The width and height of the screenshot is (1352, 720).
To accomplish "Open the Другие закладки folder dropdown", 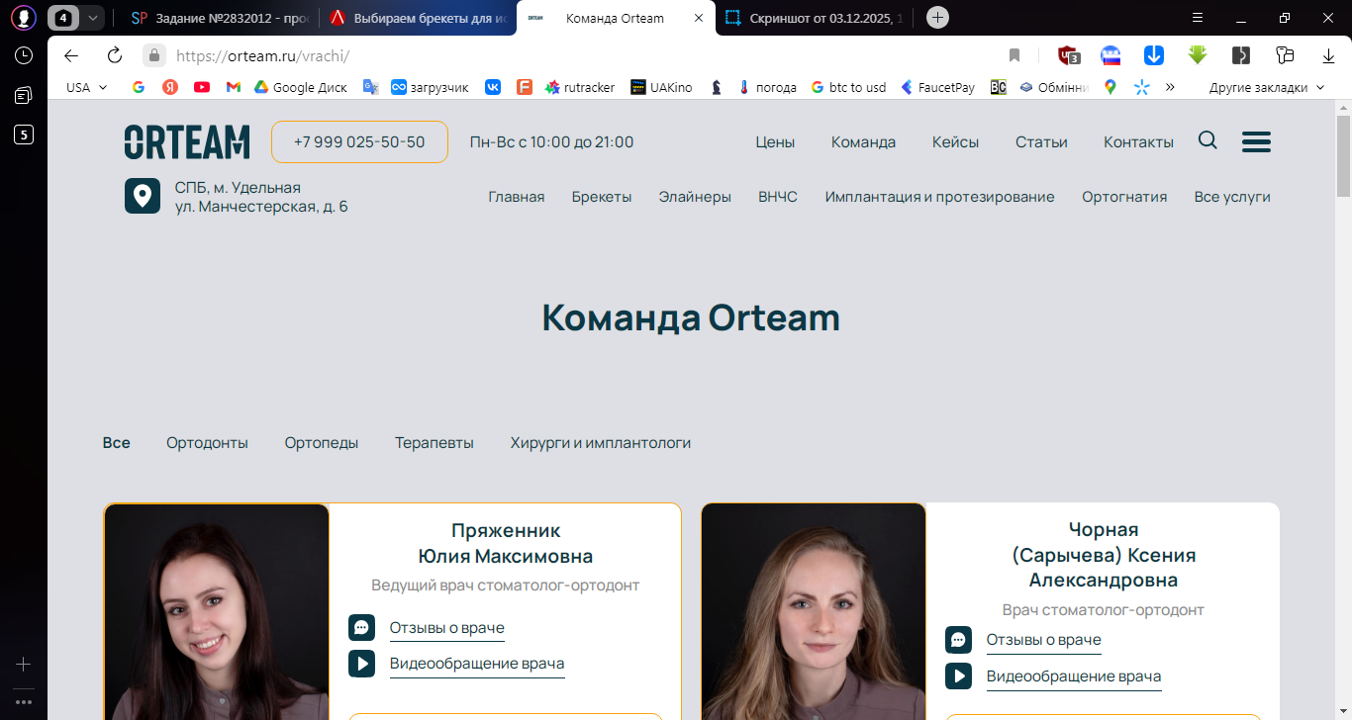I will coord(1267,87).
